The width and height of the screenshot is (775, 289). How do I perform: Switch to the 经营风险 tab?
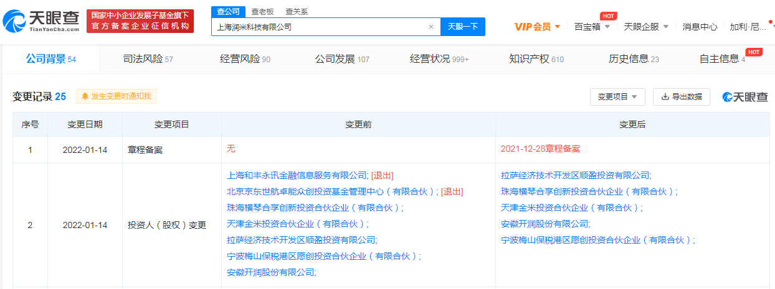[x=245, y=59]
